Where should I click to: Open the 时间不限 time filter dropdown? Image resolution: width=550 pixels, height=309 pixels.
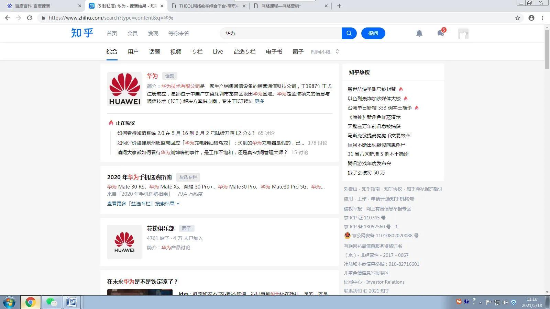point(325,51)
